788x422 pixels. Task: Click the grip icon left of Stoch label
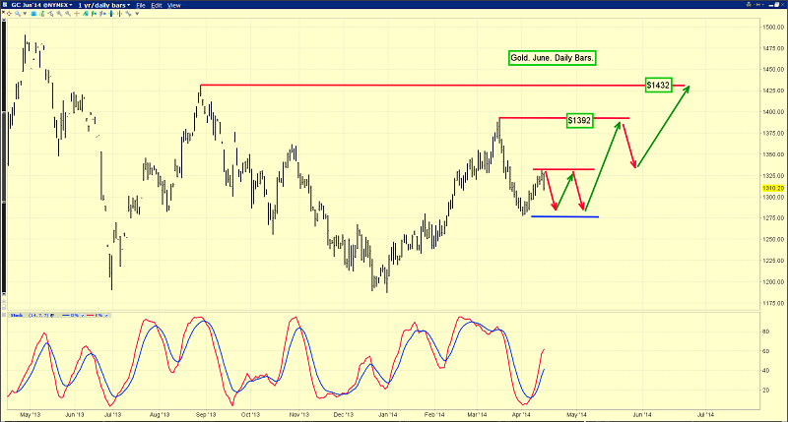click(x=4, y=315)
